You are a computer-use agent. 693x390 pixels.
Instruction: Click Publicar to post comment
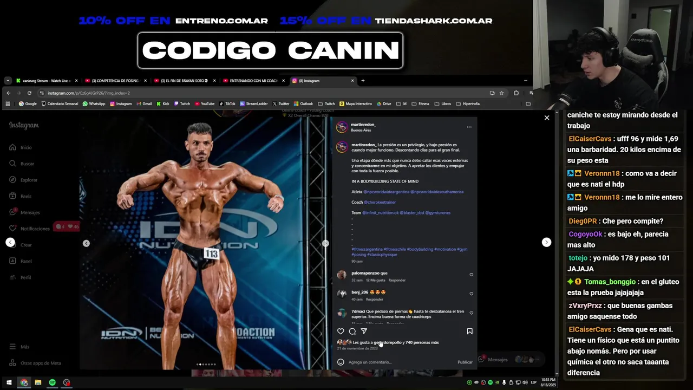coord(465,362)
